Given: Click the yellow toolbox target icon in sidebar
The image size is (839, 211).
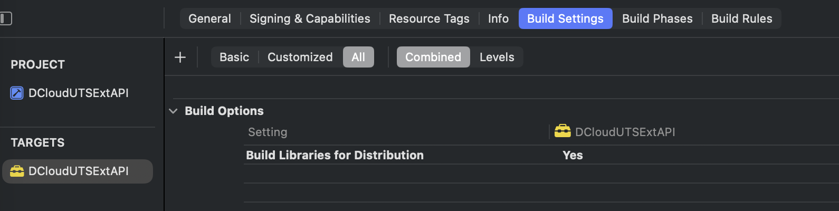Looking at the screenshot, I should click(x=17, y=171).
